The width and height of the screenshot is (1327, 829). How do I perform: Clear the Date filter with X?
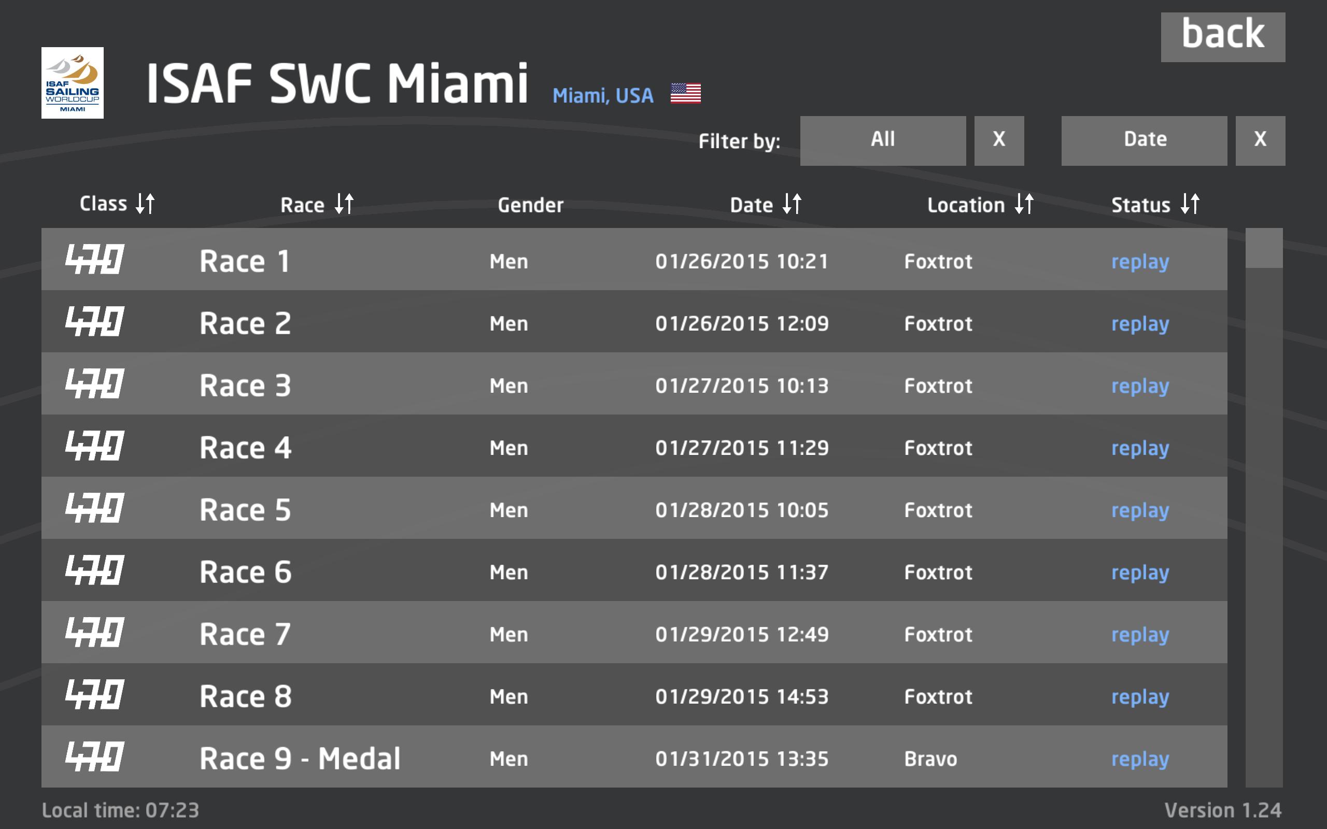(1260, 140)
